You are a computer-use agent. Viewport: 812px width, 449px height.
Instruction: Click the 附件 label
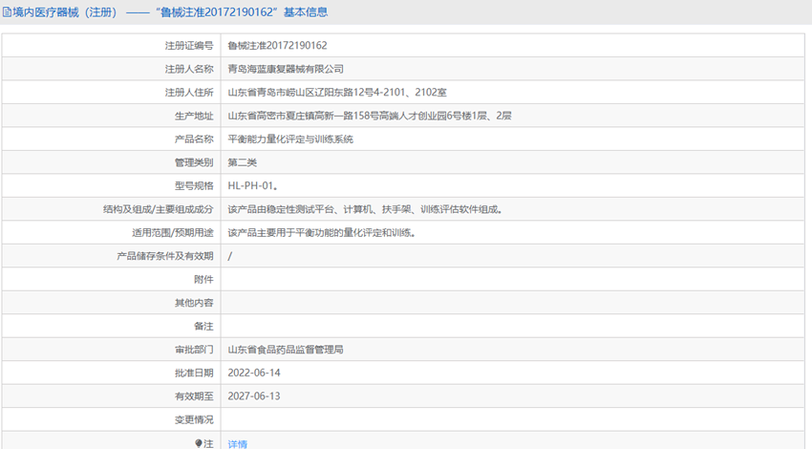[203, 279]
